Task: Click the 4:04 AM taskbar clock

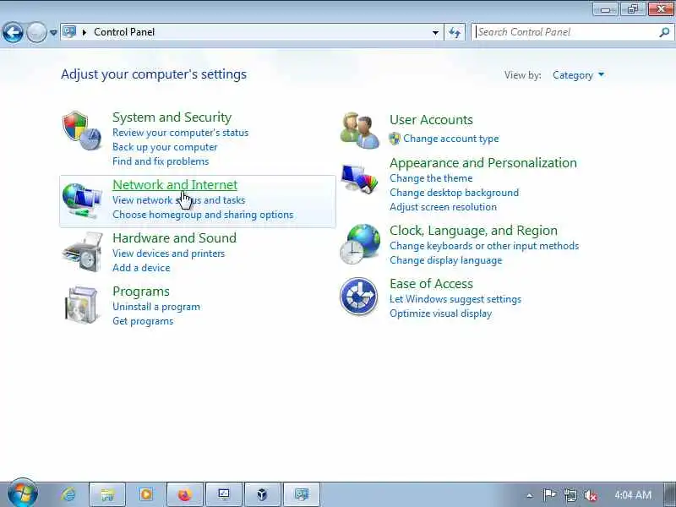Action: (x=632, y=495)
